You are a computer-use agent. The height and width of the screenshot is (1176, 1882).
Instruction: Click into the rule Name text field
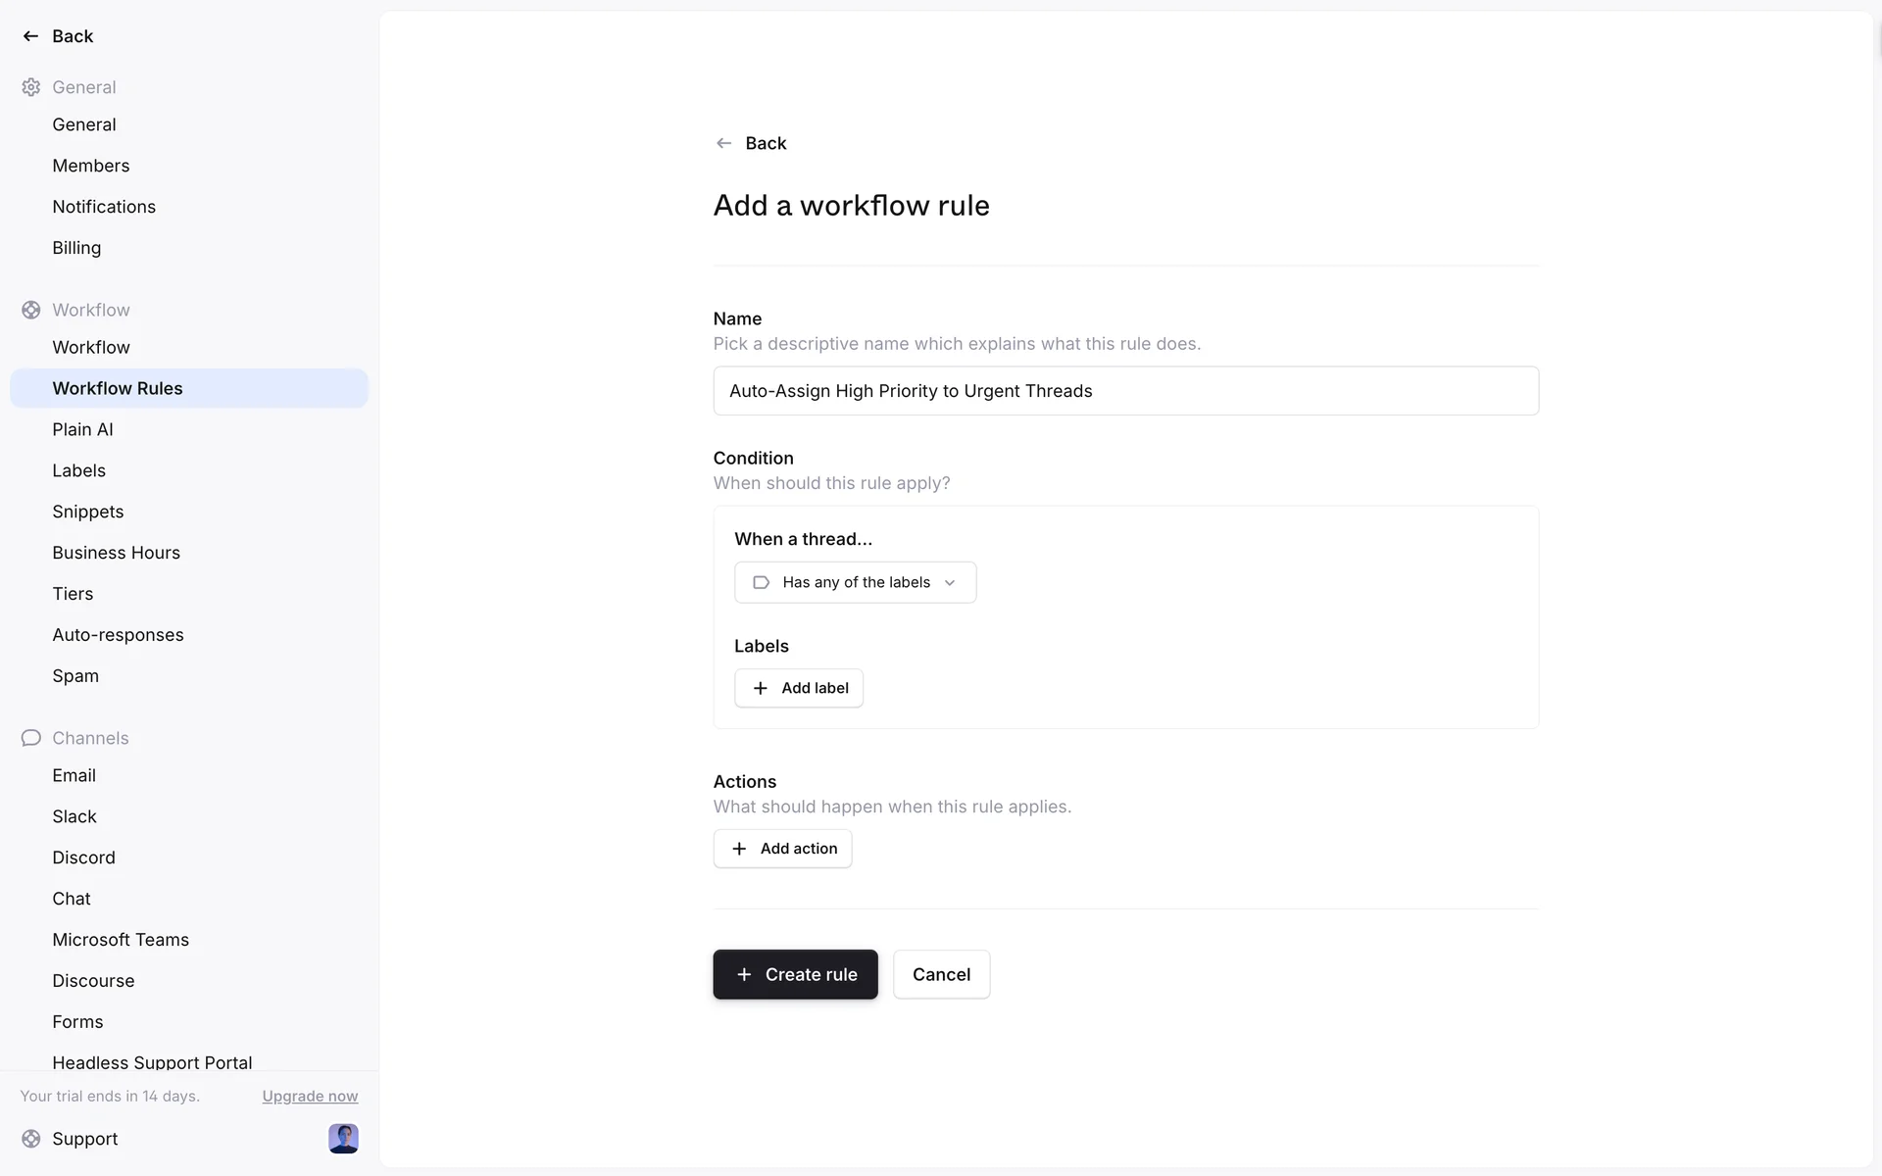(1125, 391)
